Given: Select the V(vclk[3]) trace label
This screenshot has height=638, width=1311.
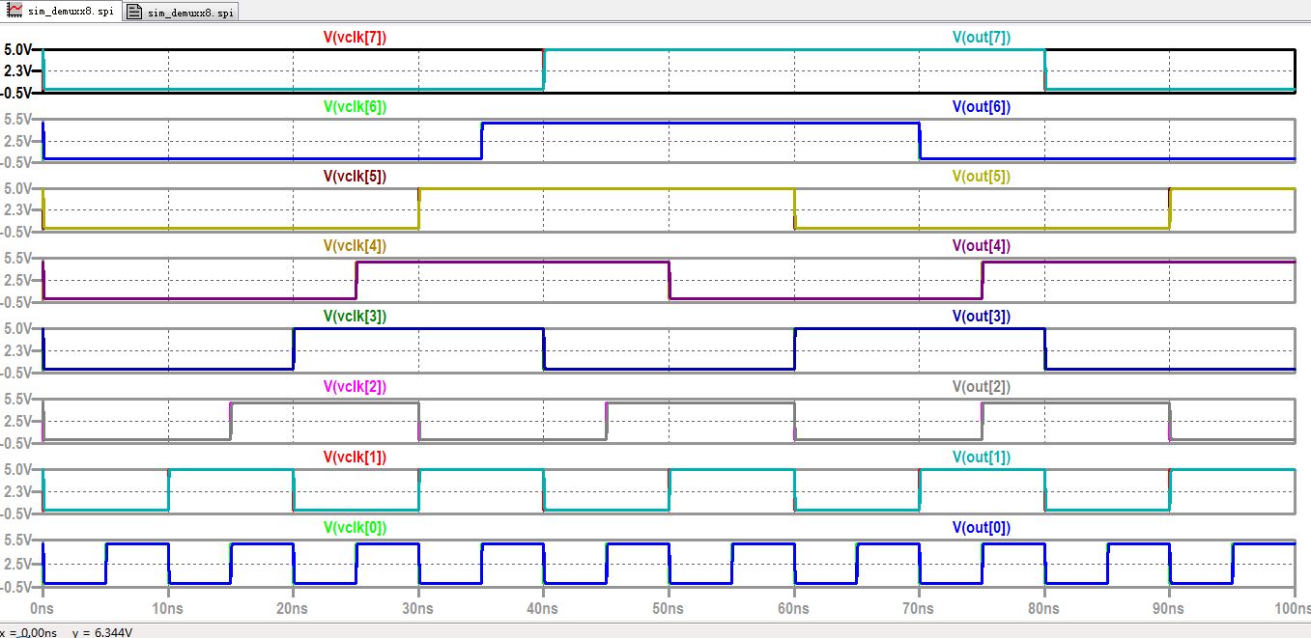Looking at the screenshot, I should click(355, 317).
